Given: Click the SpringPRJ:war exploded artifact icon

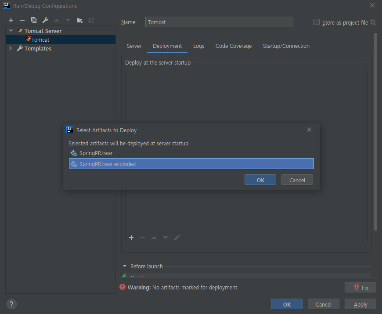Looking at the screenshot, I should click(74, 164).
